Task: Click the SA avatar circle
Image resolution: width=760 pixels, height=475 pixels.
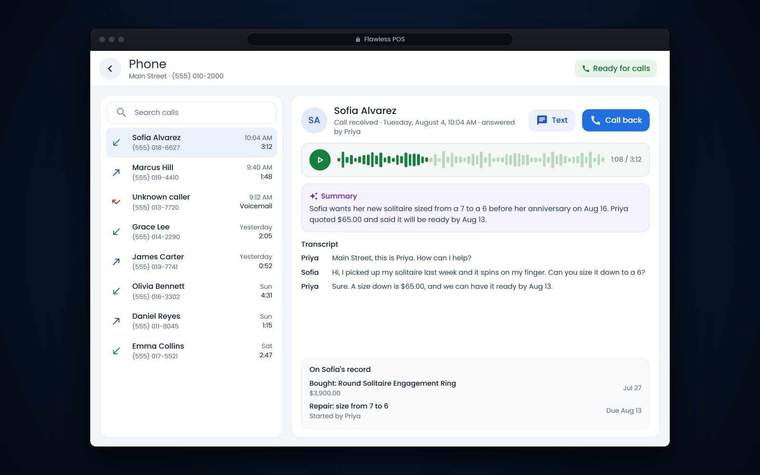Action: 314,121
